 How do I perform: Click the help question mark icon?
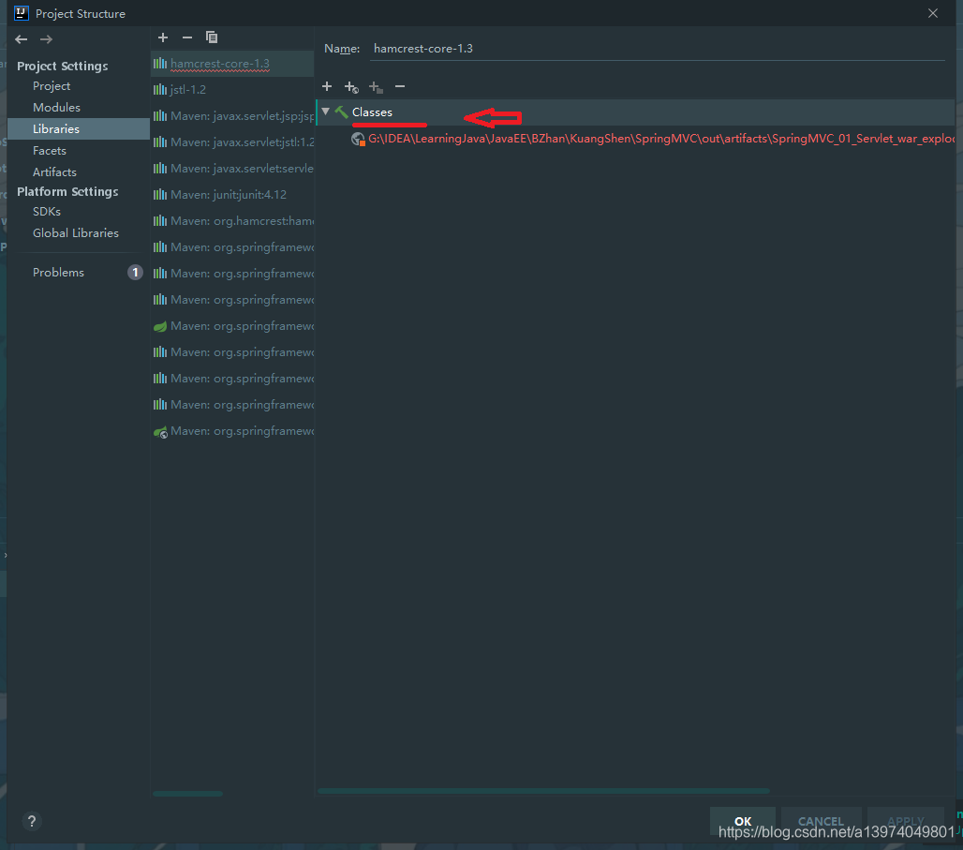coord(32,821)
